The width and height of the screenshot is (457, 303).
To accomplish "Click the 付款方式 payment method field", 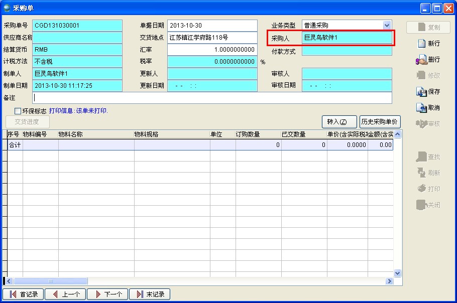I will [x=347, y=51].
